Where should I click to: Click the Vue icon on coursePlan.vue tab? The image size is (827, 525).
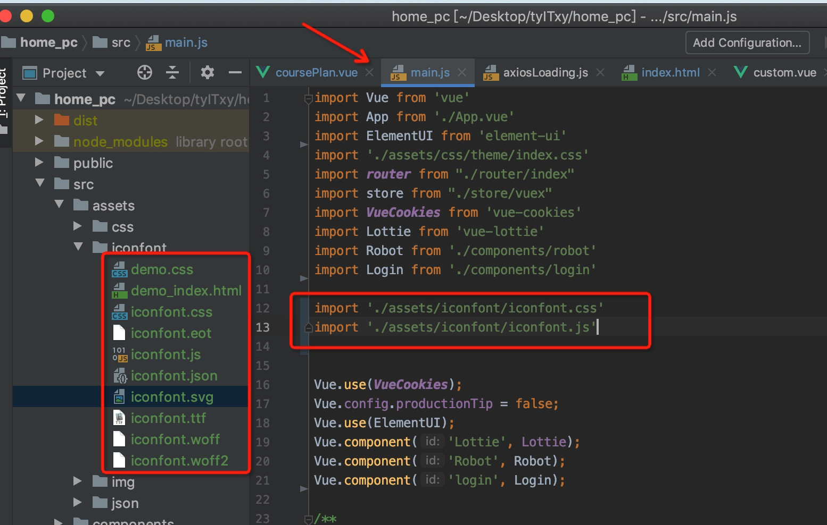coord(263,72)
